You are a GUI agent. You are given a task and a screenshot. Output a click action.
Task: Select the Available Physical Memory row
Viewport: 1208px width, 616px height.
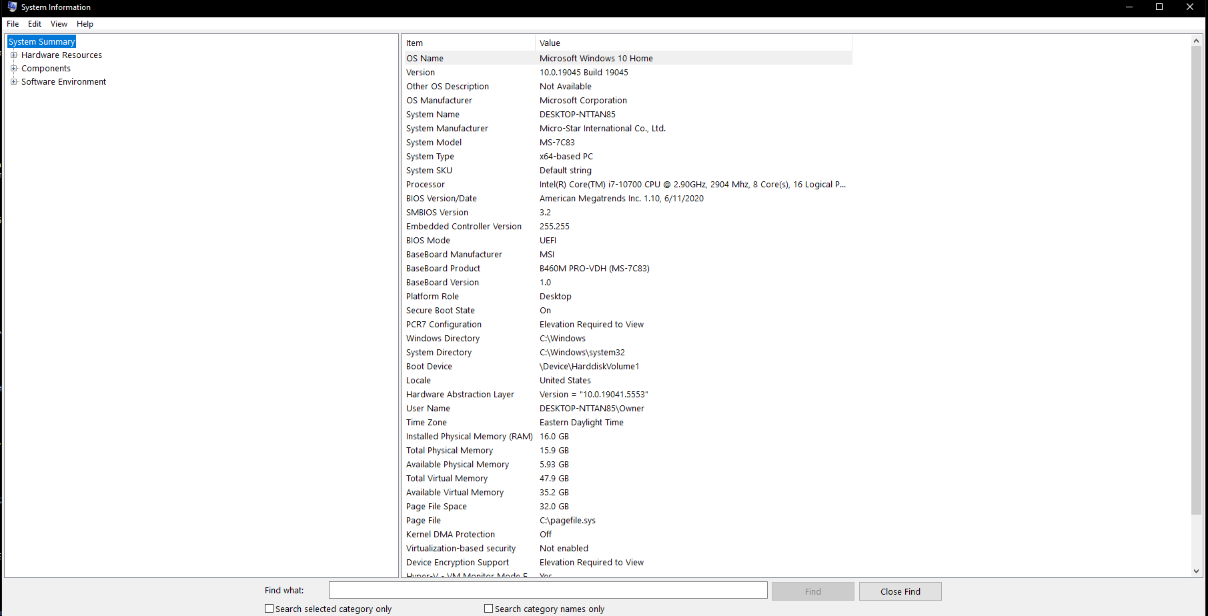click(628, 464)
